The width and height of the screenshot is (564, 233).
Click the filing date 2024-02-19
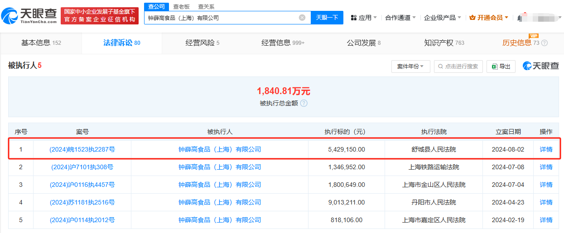click(508, 220)
